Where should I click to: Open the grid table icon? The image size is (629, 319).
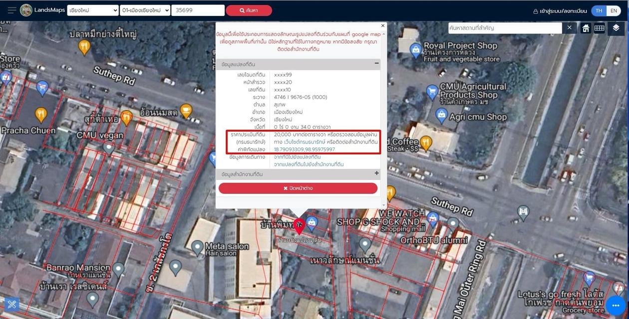pos(600,28)
